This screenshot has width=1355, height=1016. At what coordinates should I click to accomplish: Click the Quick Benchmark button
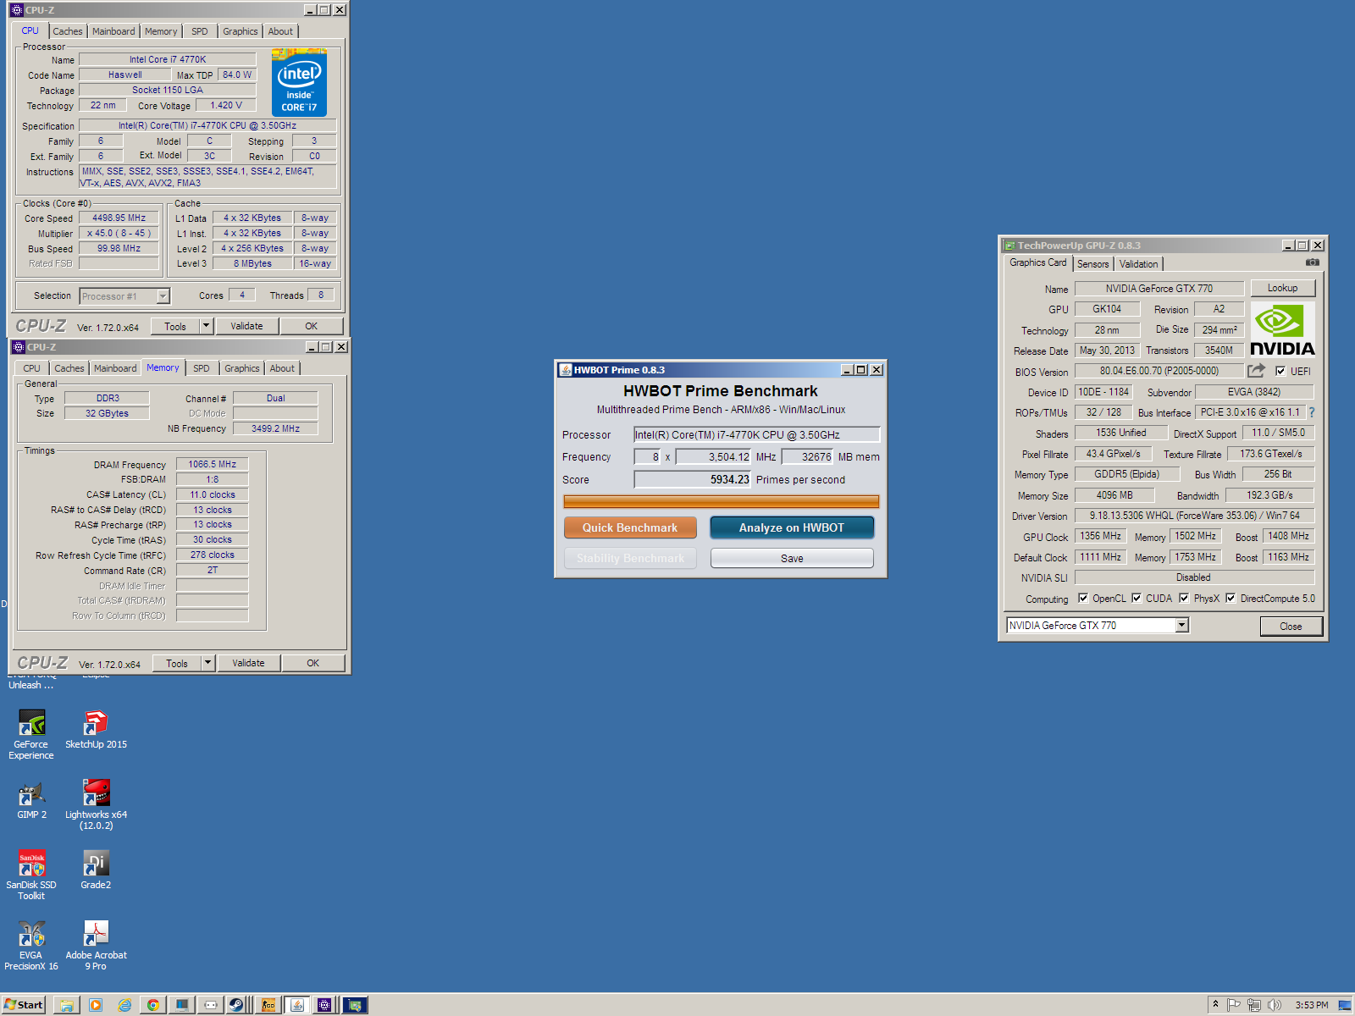[x=630, y=527]
